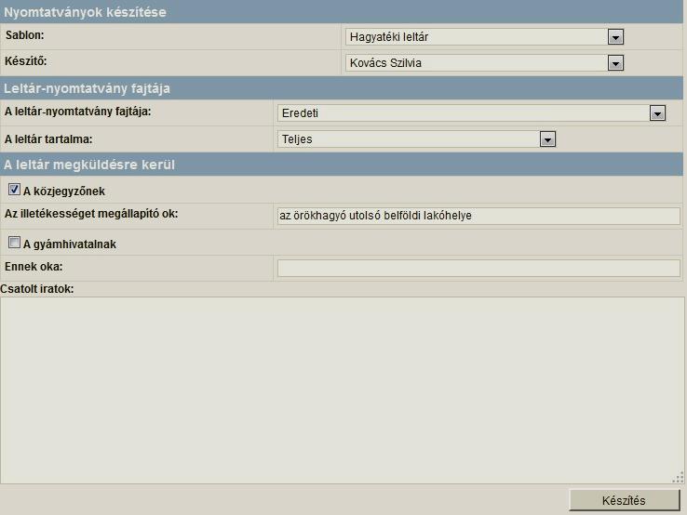Screen dimensions: 687x515
Task: Click the Csatolt iratok: label
Action: pos(37,289)
